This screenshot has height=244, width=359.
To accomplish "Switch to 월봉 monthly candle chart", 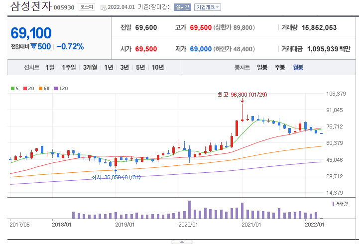I will 298,67.
